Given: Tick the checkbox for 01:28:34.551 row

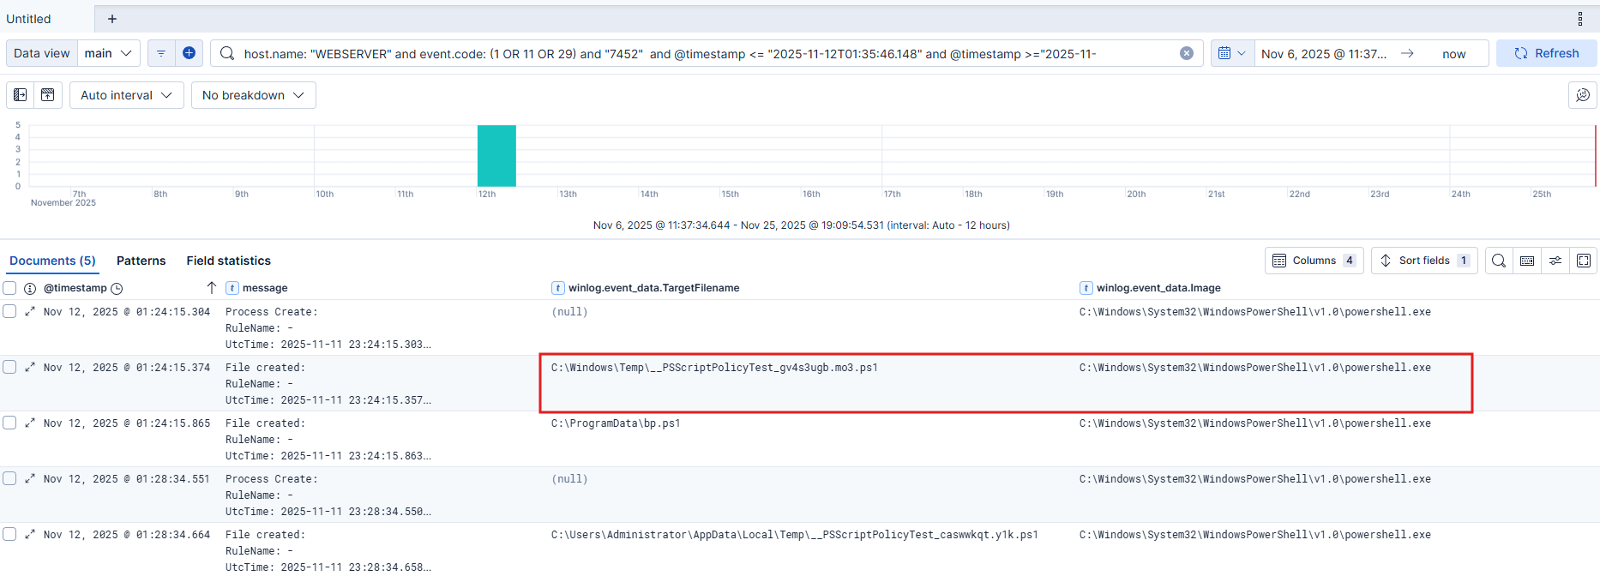Looking at the screenshot, I should point(9,478).
